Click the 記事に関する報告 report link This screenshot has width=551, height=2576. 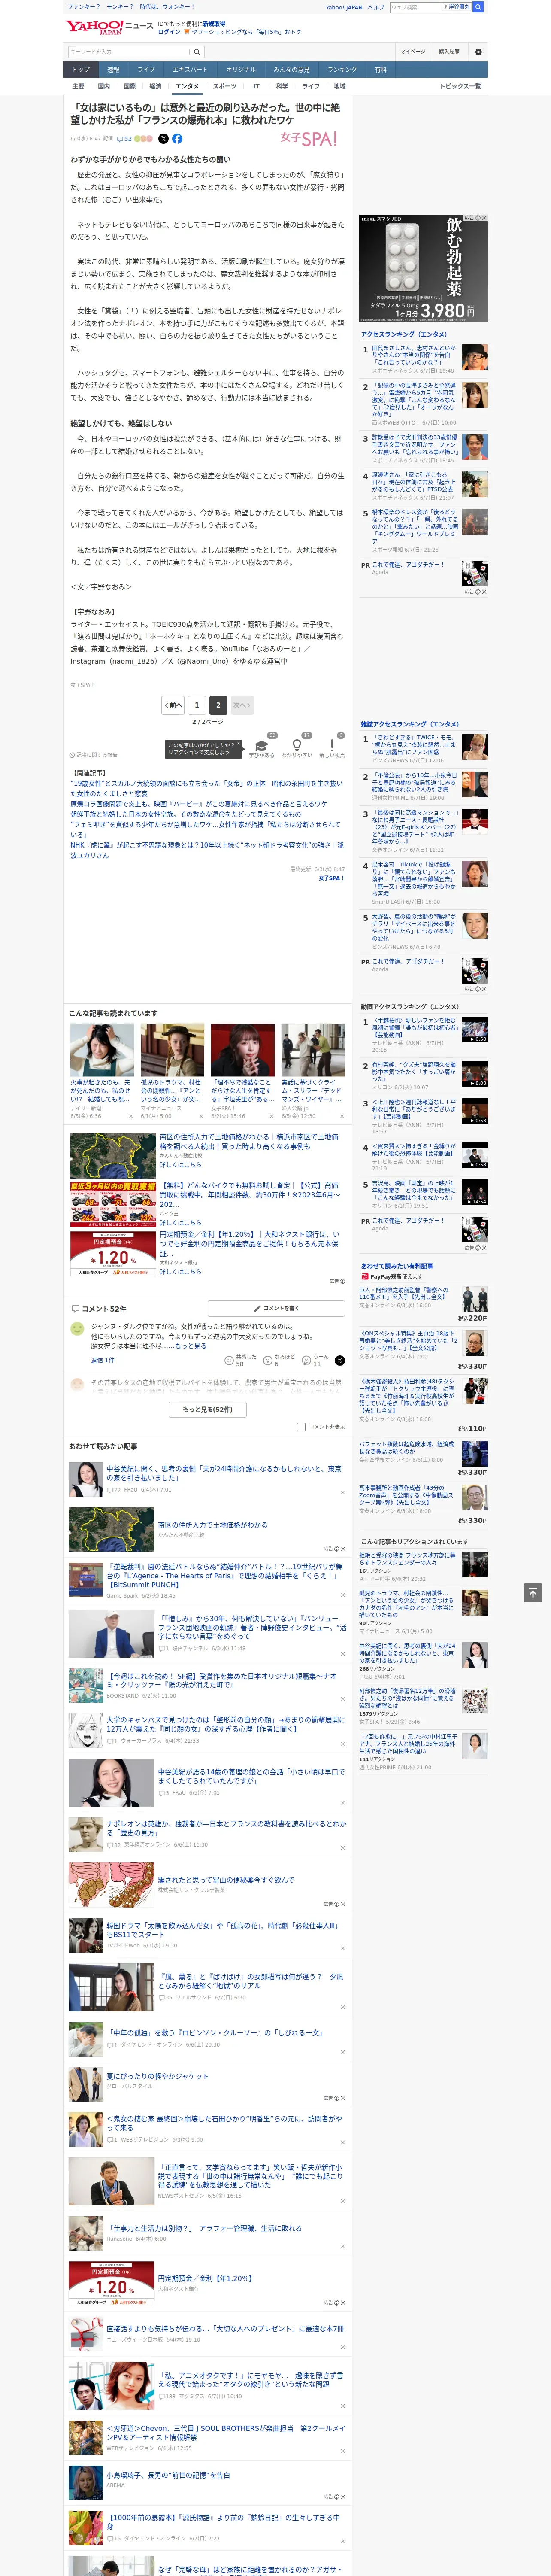point(94,755)
